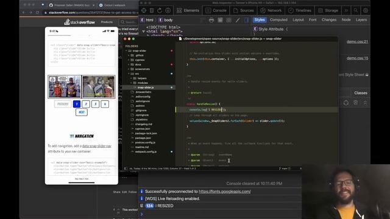Screen dimensions: 390x219
Task: Click the Next button in slider demo
Action: [x=81, y=112]
